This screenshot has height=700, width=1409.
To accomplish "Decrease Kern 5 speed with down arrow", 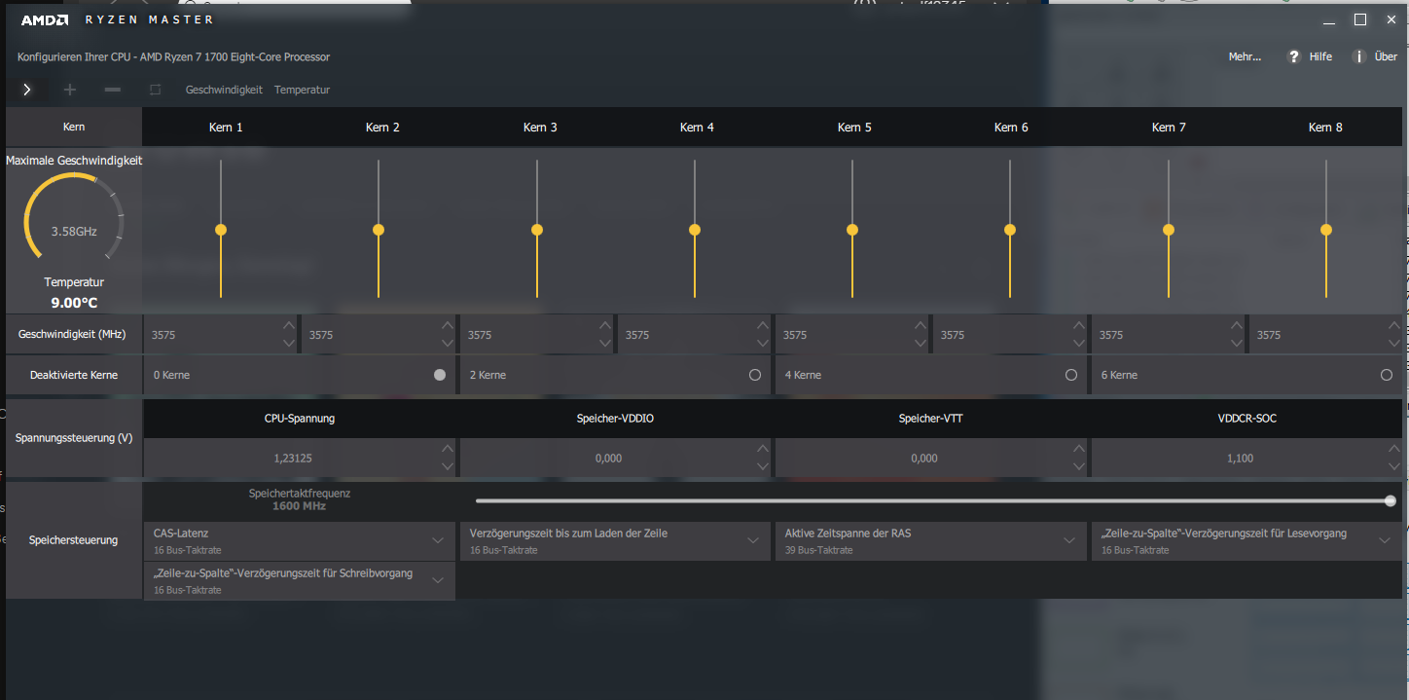I will (921, 344).
